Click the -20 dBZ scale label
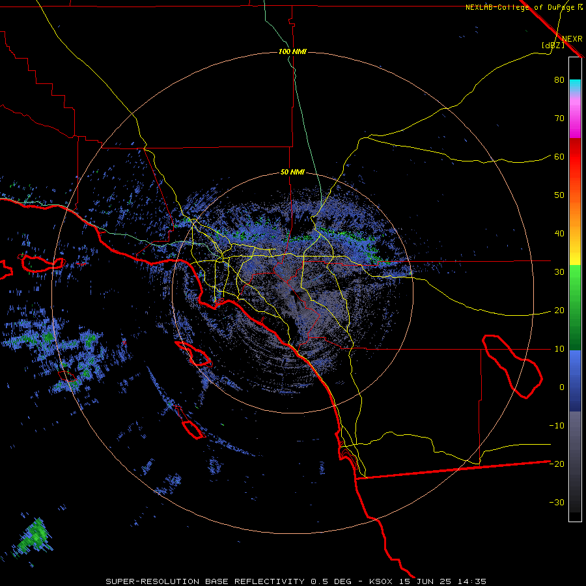586x586 pixels. click(557, 464)
